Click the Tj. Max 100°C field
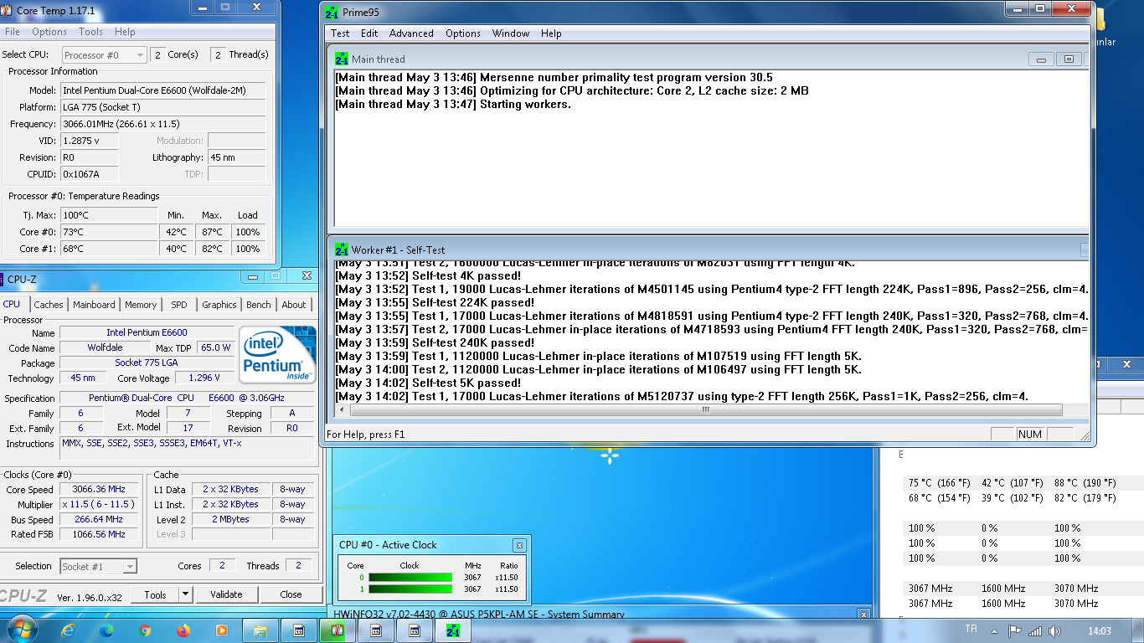 click(109, 215)
